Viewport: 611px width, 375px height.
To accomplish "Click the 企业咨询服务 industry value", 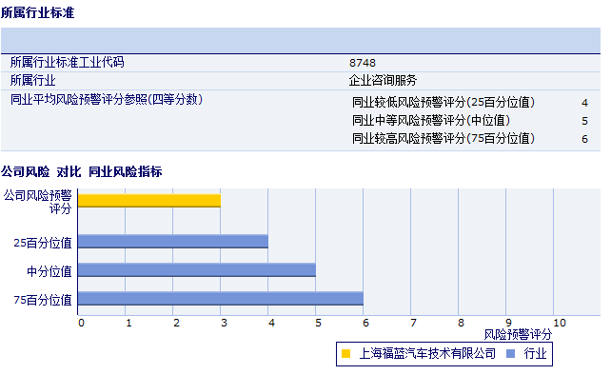I will [383, 80].
